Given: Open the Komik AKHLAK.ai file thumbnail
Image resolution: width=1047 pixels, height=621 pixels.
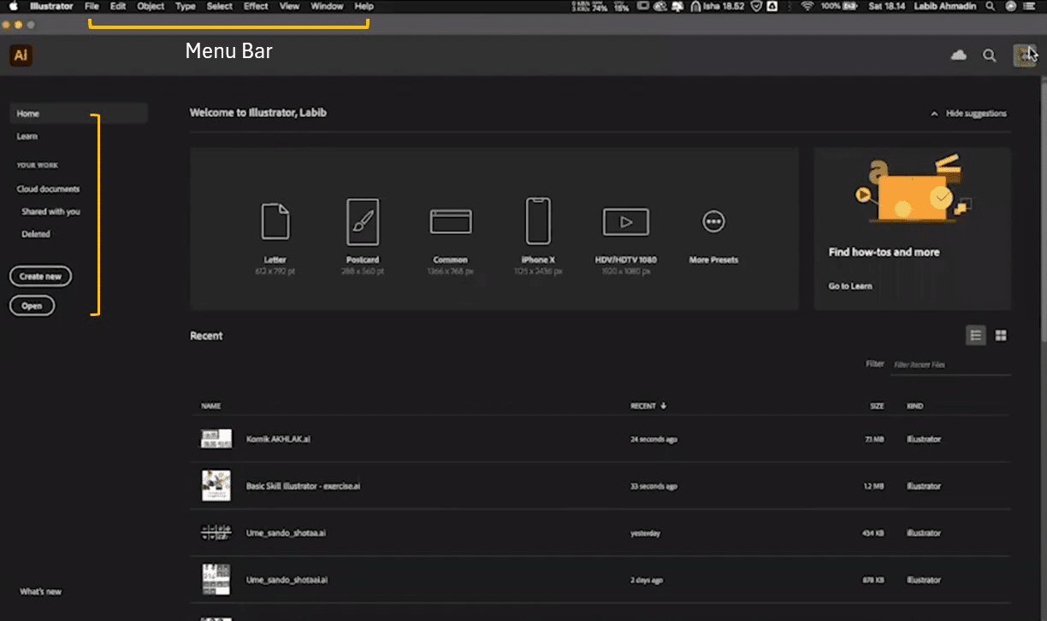Looking at the screenshot, I should tap(216, 439).
